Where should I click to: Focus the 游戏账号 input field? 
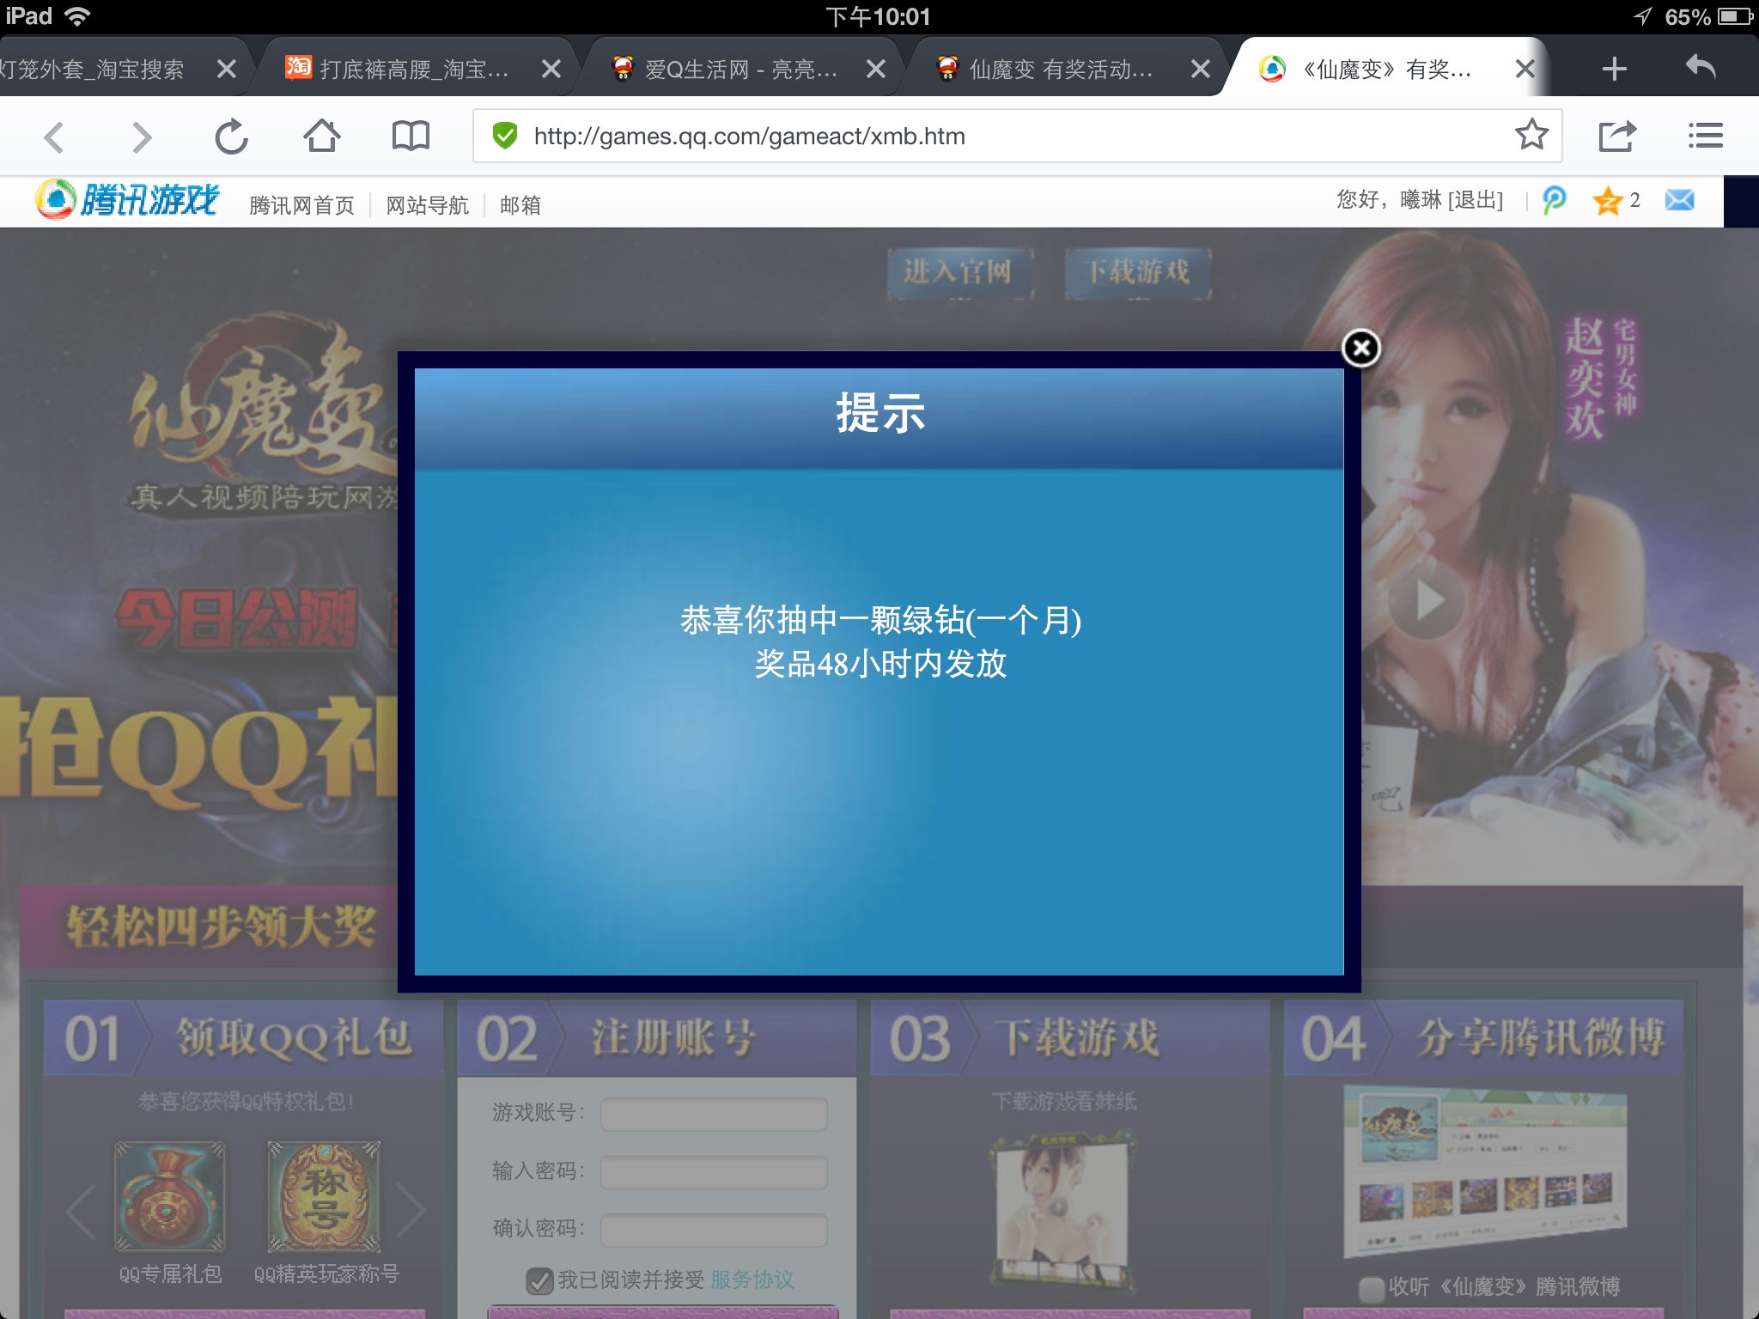[x=714, y=1114]
